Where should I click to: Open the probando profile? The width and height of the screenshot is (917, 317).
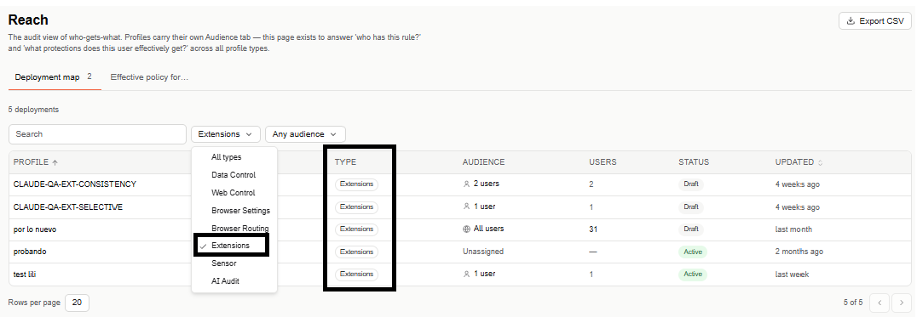click(x=30, y=252)
